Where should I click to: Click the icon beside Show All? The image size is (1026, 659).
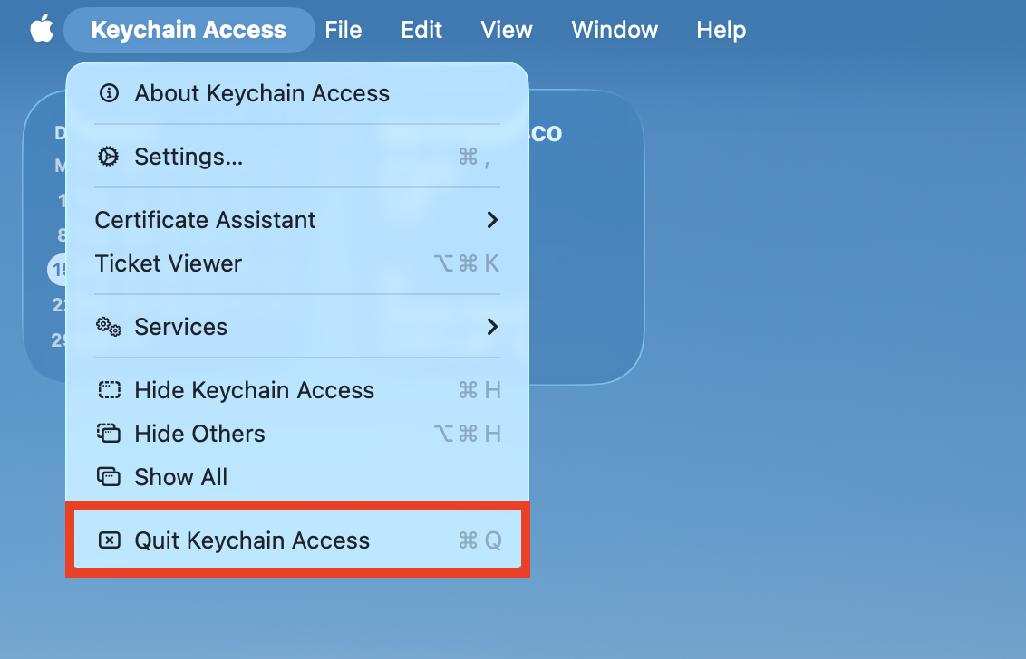pos(109,477)
